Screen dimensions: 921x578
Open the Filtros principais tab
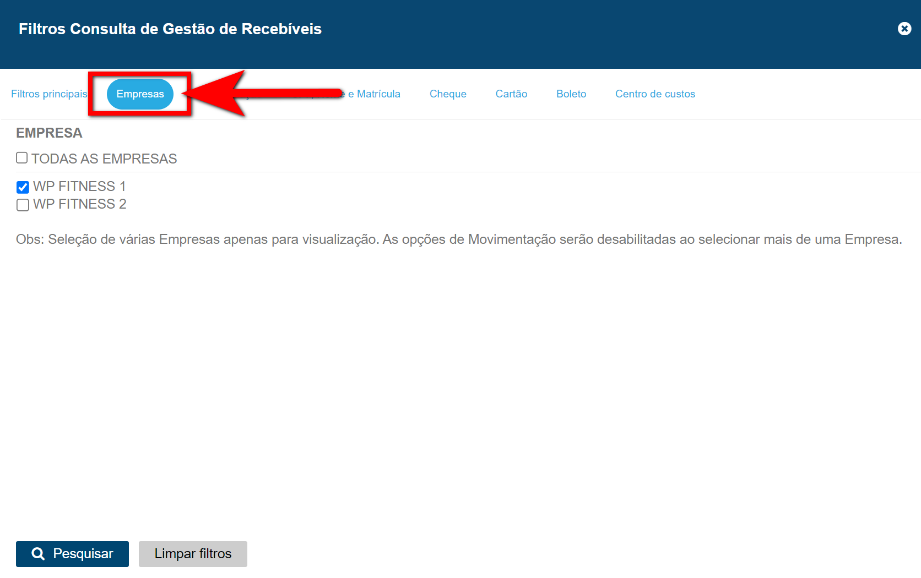click(x=49, y=94)
